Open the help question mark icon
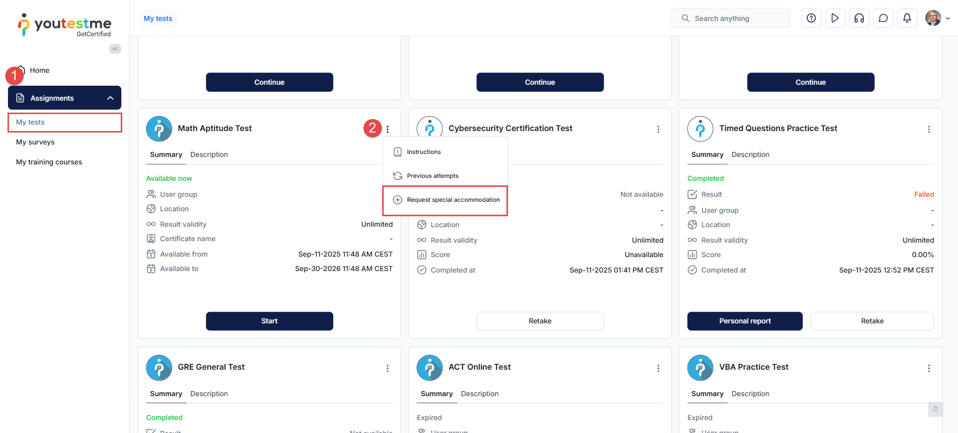 coord(811,18)
